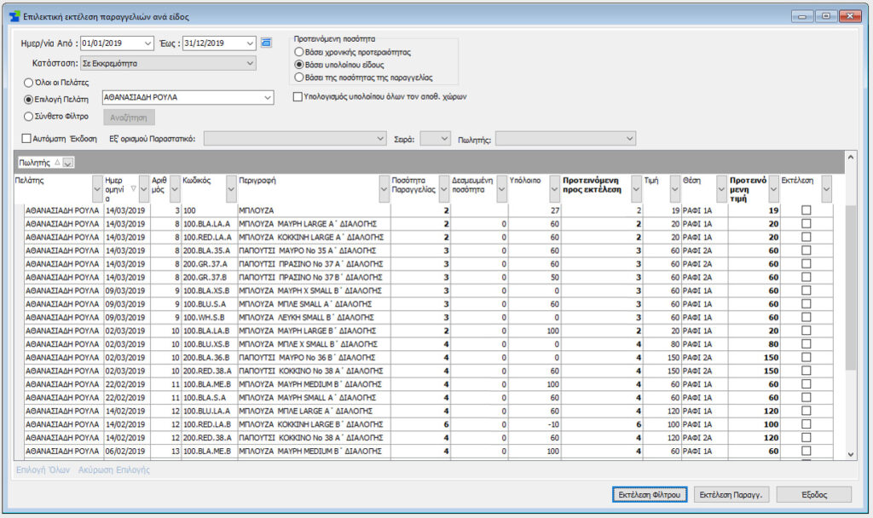Open the Πωλητής filter dropdown at top

[630, 139]
